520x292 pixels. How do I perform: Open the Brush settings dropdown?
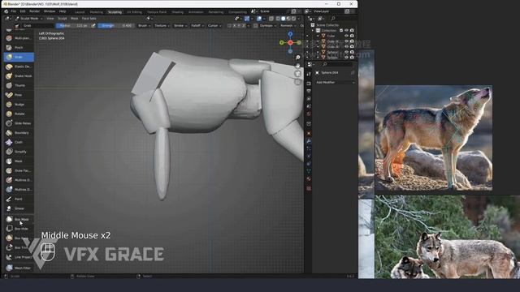(x=145, y=25)
